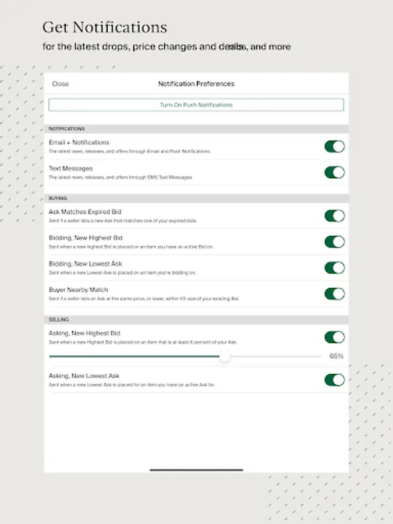Screen dimensions: 393x524
Task: Click the Notification Preferences title
Action: [196, 84]
